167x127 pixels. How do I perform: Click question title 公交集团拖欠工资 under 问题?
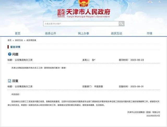(23, 60)
